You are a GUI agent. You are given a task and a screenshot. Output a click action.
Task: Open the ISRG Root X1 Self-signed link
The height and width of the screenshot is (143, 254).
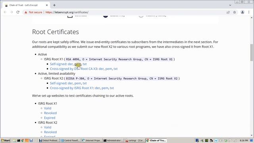tap(58, 64)
